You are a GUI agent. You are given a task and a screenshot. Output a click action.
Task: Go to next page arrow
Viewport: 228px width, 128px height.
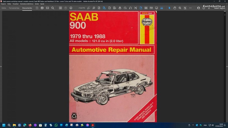click(x=71, y=8)
